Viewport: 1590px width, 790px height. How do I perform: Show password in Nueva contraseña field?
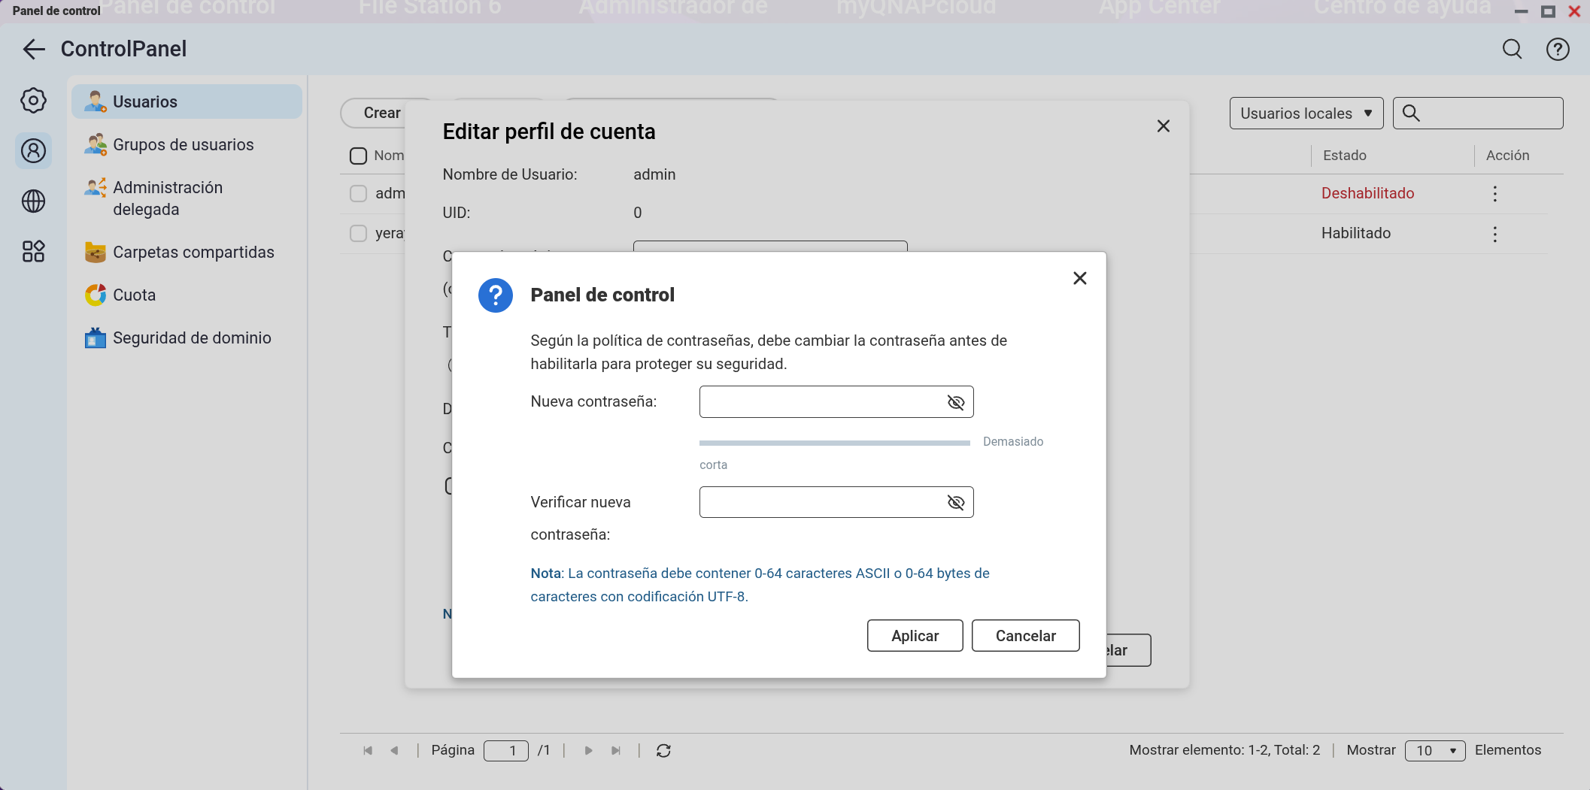tap(955, 403)
